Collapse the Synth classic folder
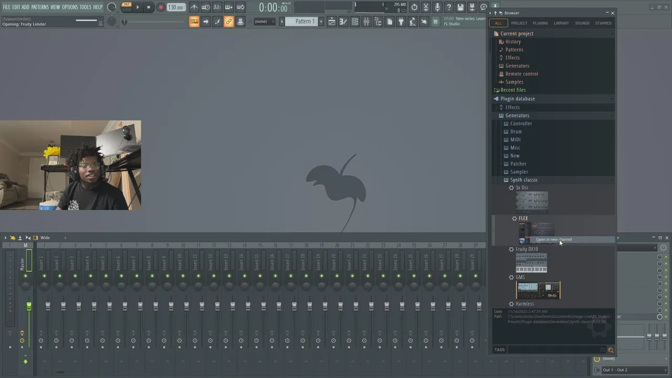 (524, 180)
